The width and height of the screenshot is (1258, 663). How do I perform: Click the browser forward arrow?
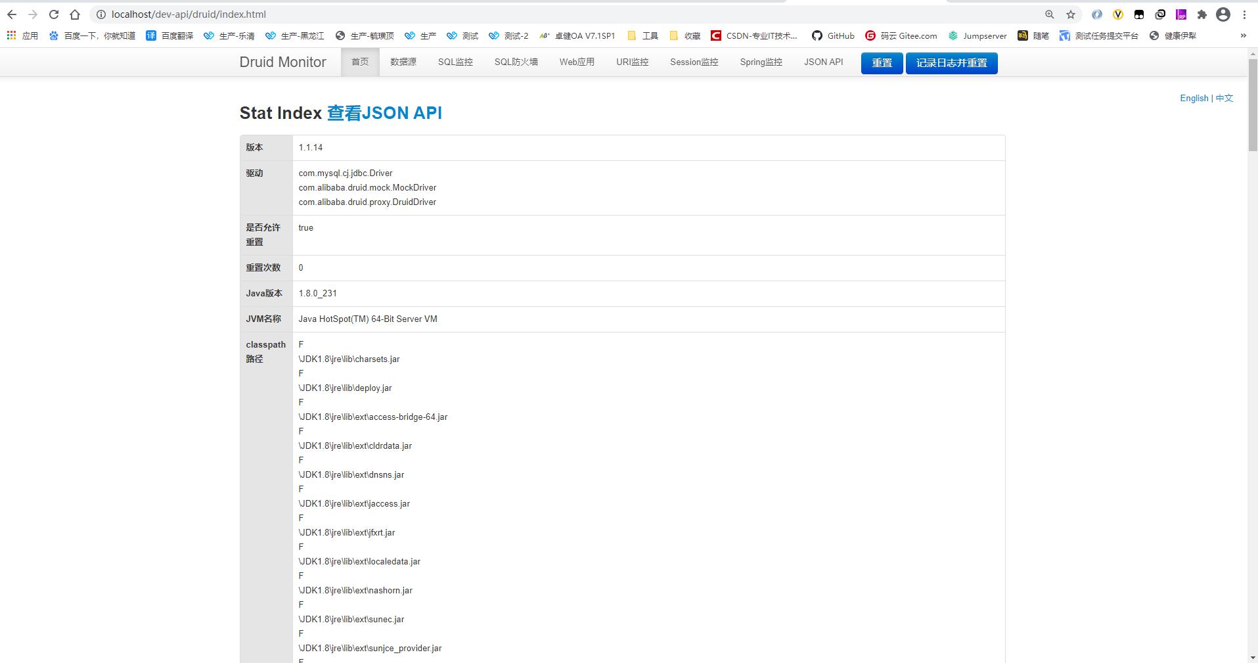point(33,14)
